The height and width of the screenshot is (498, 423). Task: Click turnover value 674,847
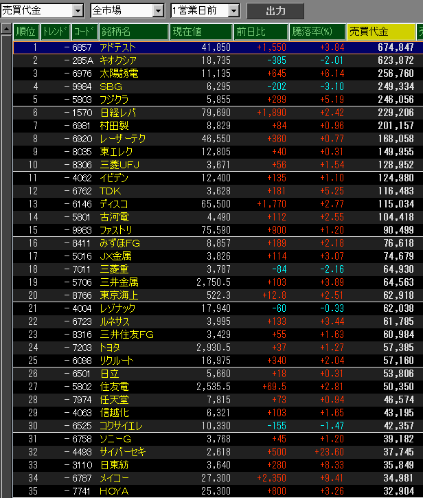(x=396, y=47)
